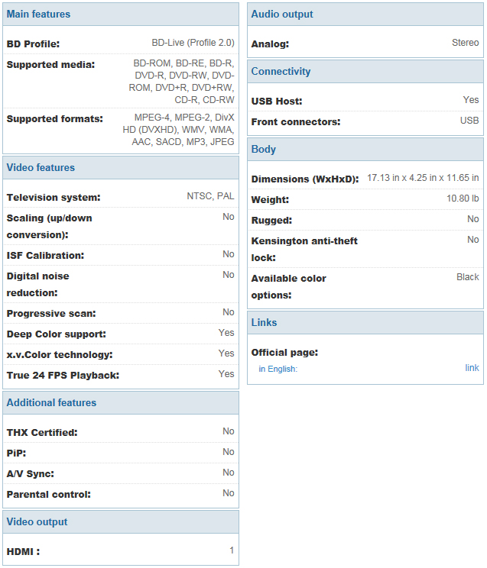Image resolution: width=487 pixels, height=568 pixels.
Task: Click the Additional features header
Action: point(121,403)
